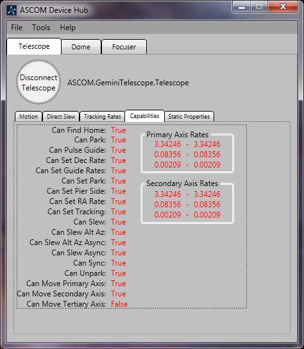Click the ASCOM.GeminiTelescope.Telescope driver name
Image resolution: width=304 pixels, height=349 pixels.
tap(128, 83)
